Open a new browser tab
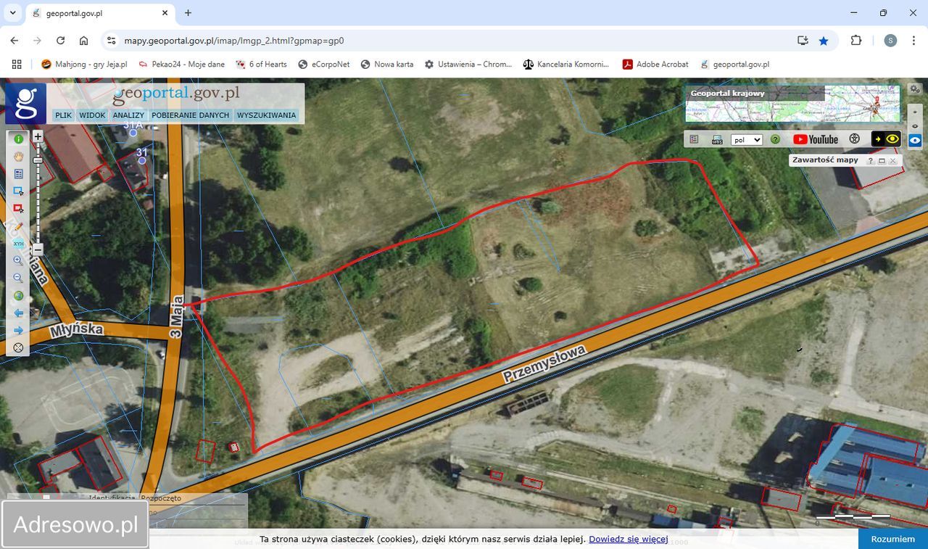 click(188, 13)
